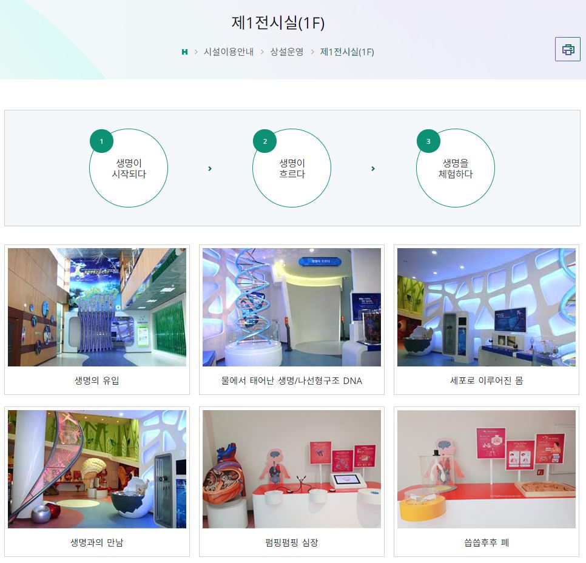Click the chevron before 상설운영 breadcrumb
Viewport: 586px width, 563px height.
point(262,52)
